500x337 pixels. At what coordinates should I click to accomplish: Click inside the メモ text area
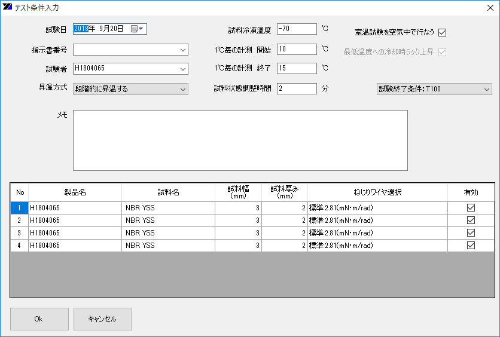point(240,140)
